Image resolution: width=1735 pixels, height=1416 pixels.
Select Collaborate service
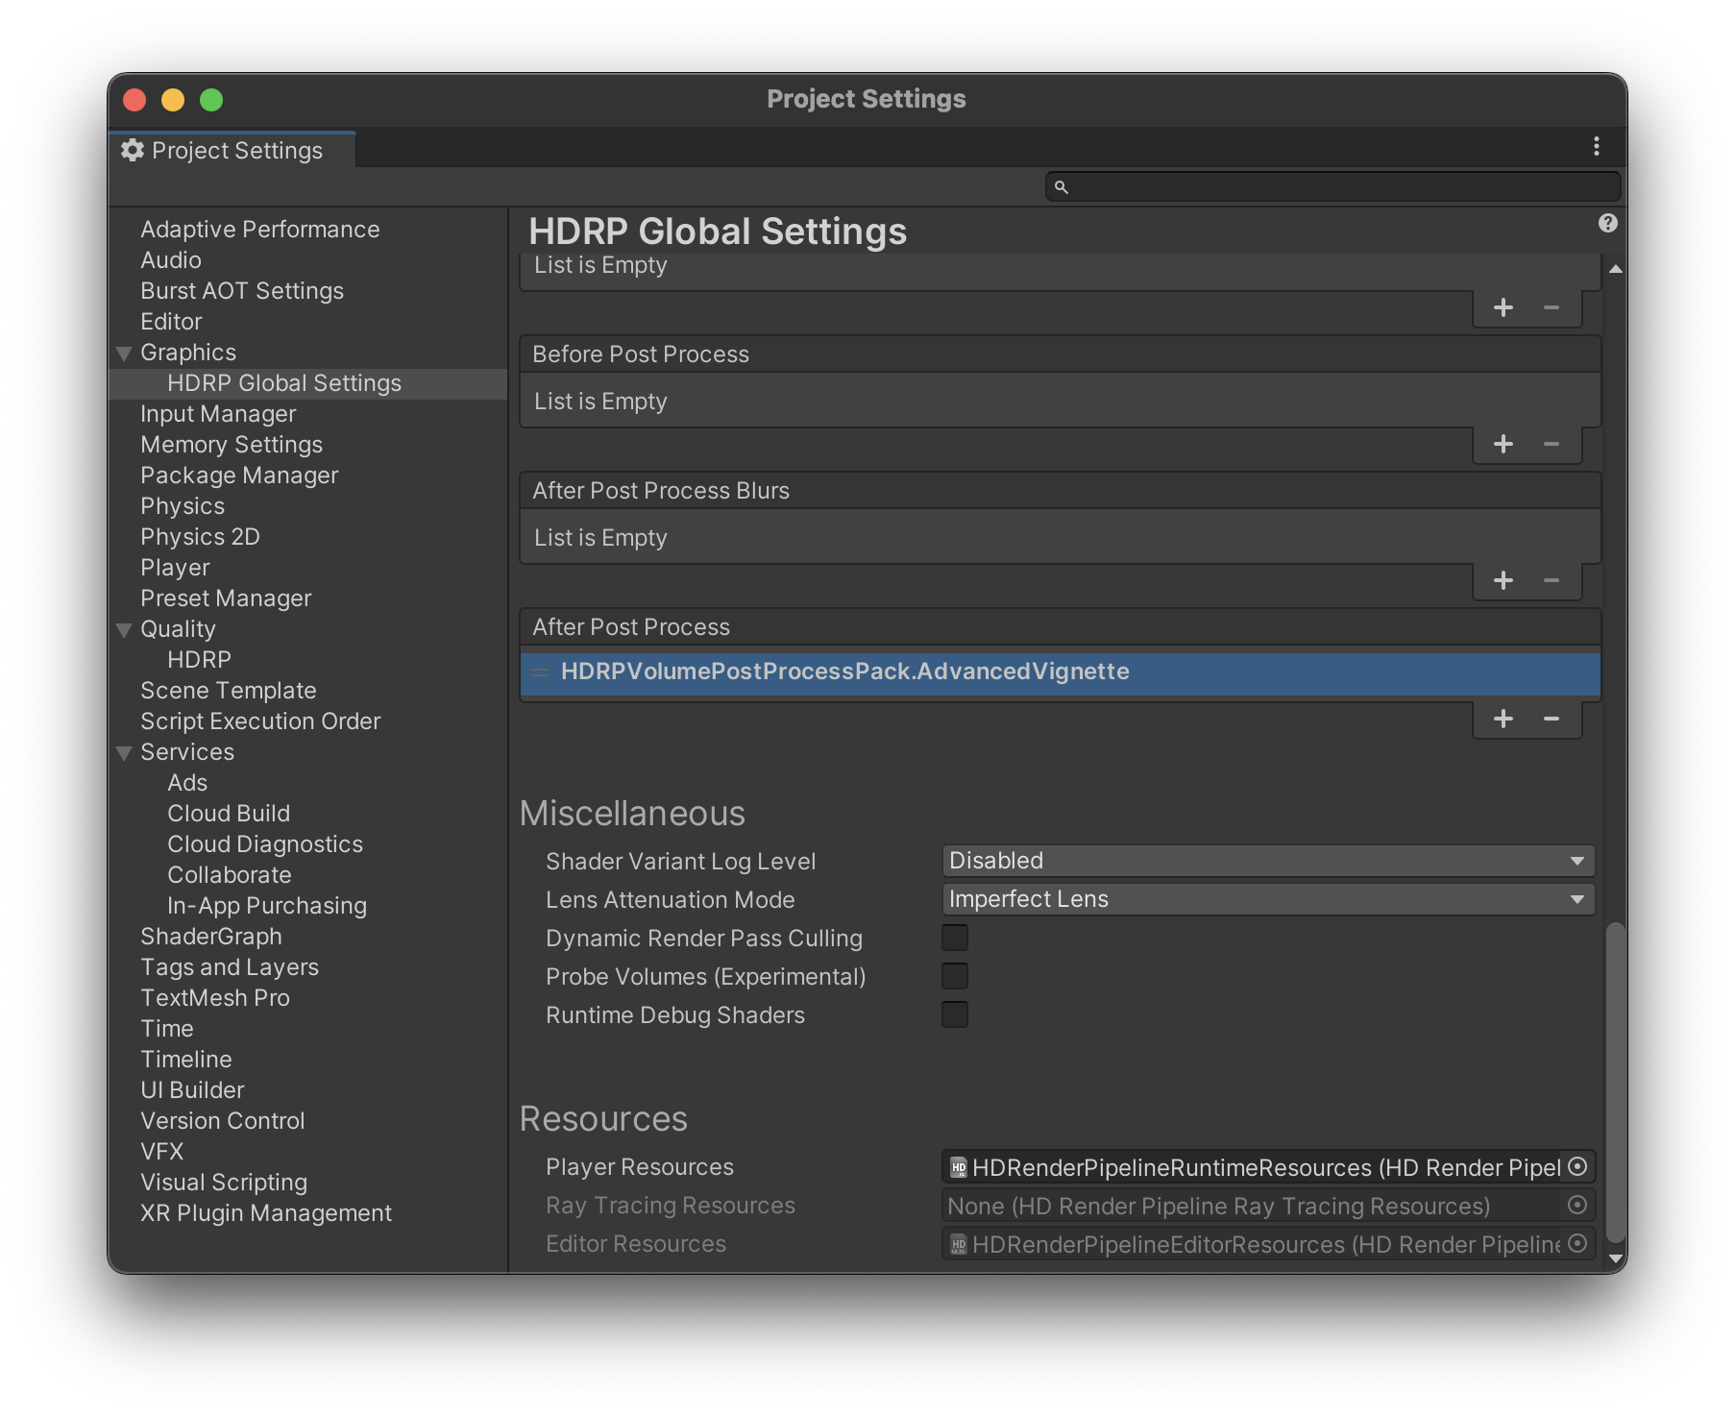tap(230, 875)
